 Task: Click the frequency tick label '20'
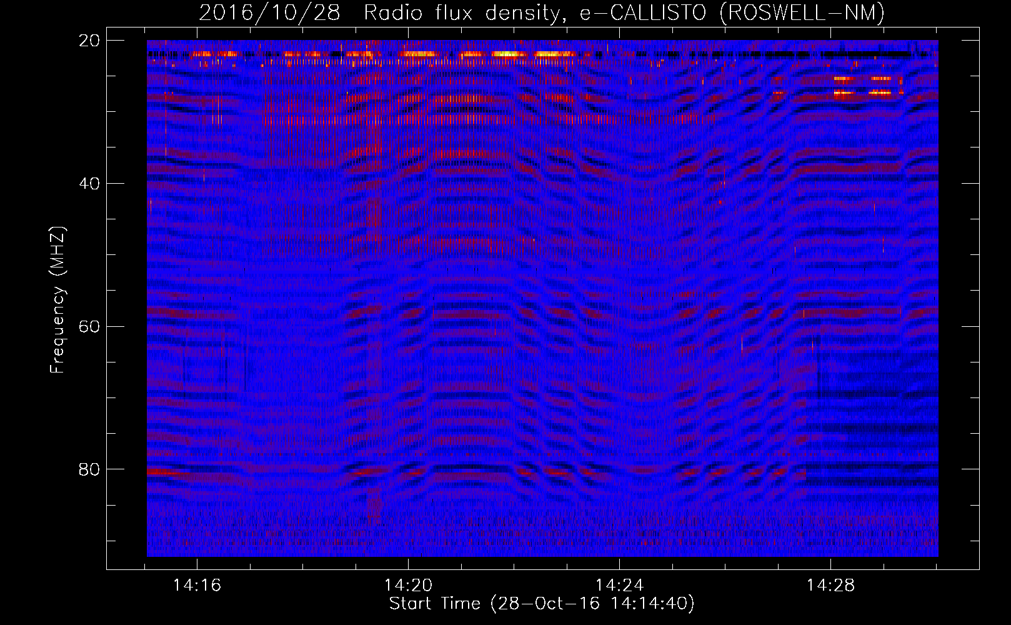tap(89, 41)
